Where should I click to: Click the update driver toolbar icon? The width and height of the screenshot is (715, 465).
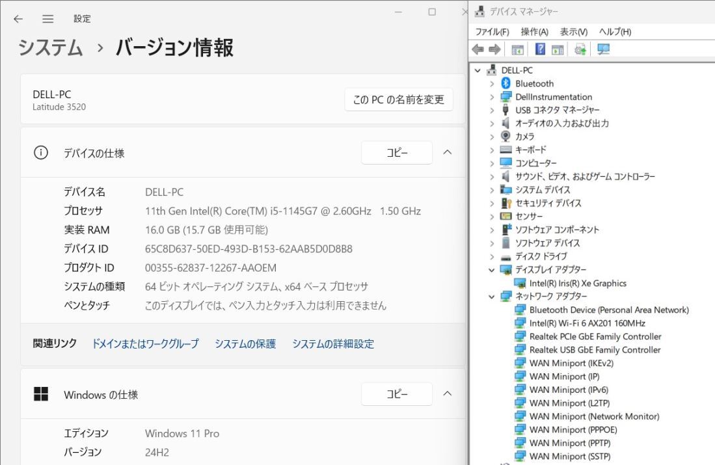(580, 49)
